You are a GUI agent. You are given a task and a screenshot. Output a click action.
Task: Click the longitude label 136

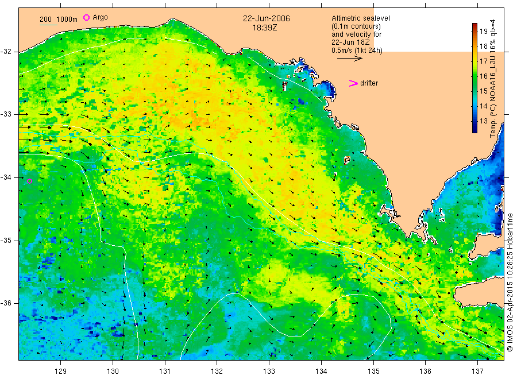425,372
